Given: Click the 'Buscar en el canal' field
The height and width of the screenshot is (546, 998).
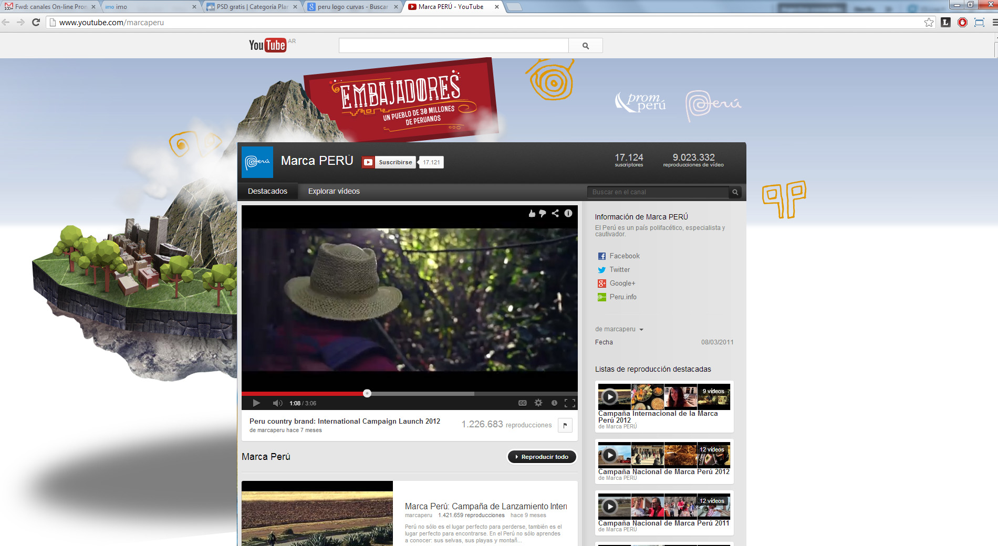Looking at the screenshot, I should (x=658, y=192).
